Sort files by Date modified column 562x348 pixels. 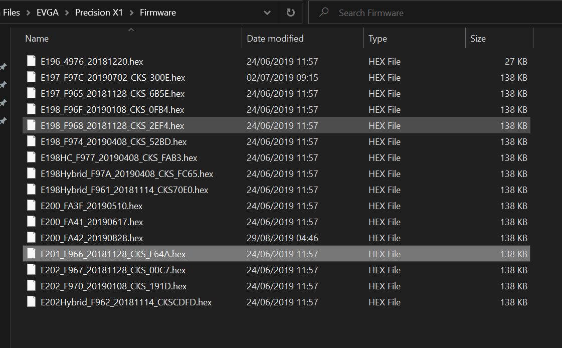tap(275, 39)
